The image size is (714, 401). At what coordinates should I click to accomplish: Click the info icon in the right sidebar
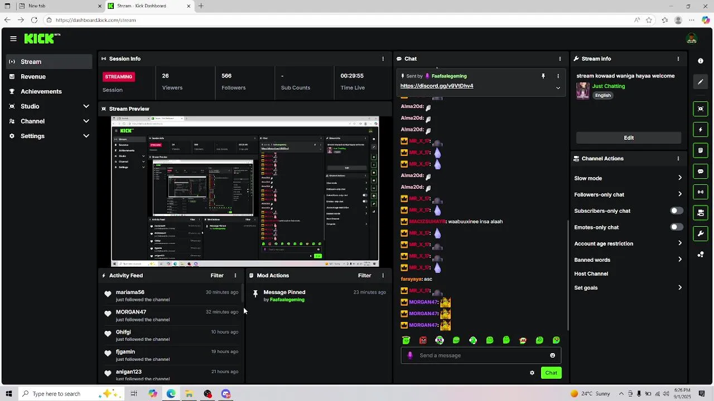701,61
